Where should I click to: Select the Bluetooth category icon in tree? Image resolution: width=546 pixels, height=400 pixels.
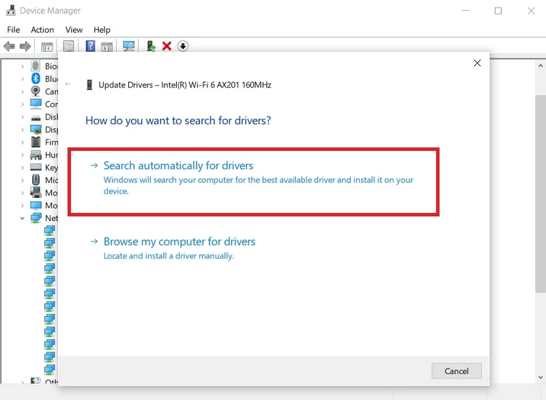pos(35,78)
